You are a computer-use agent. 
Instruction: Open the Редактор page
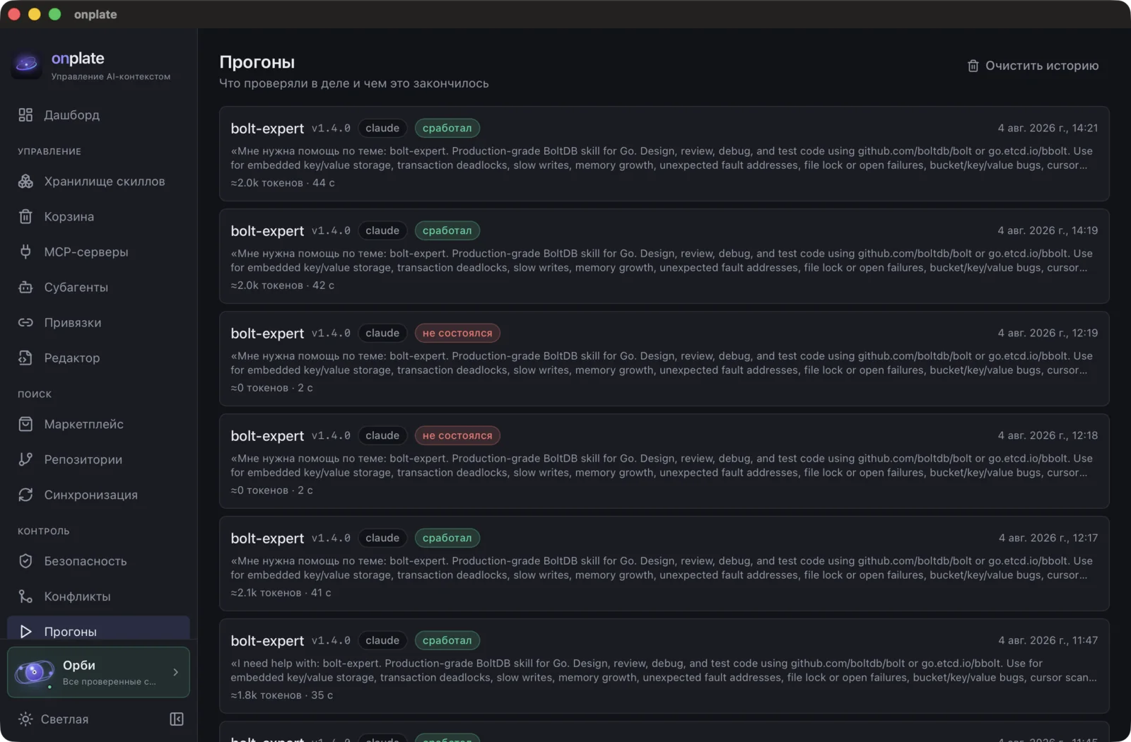click(98, 358)
